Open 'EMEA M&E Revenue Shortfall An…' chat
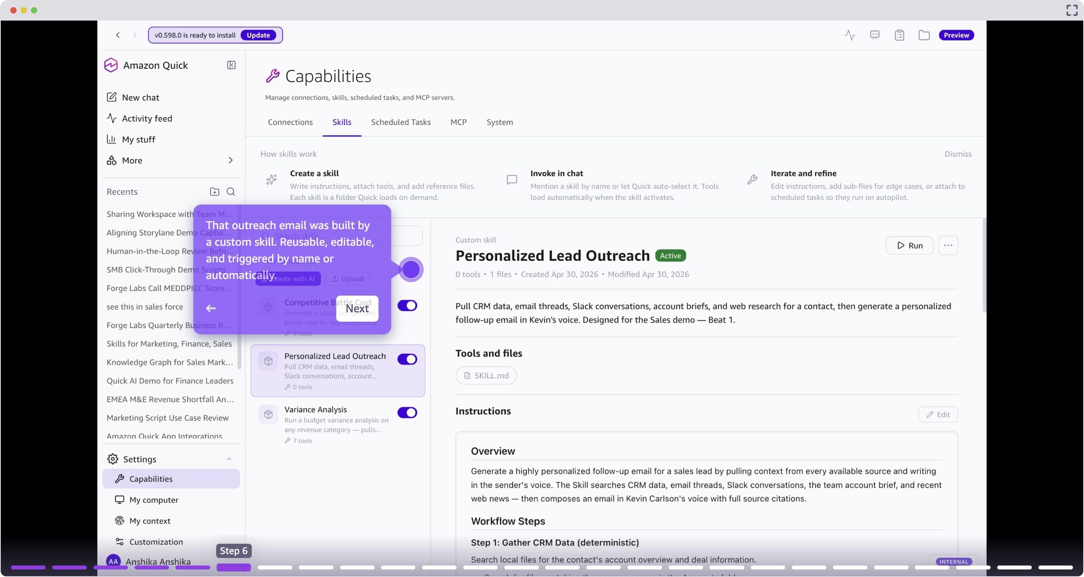This screenshot has width=1084, height=577. coord(170,399)
